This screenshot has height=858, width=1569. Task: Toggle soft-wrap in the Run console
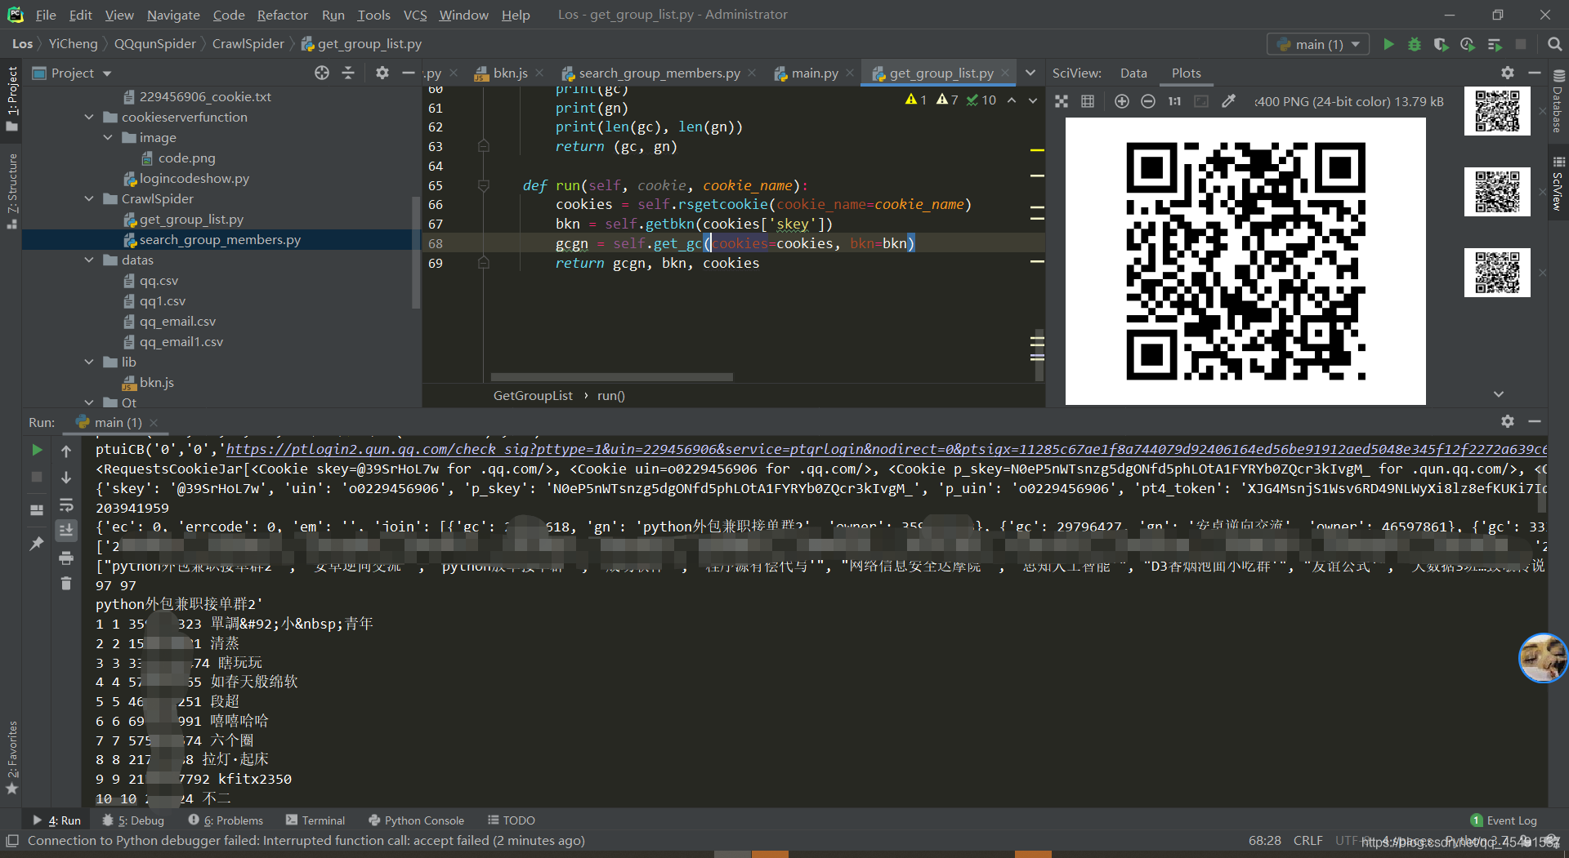pos(66,505)
